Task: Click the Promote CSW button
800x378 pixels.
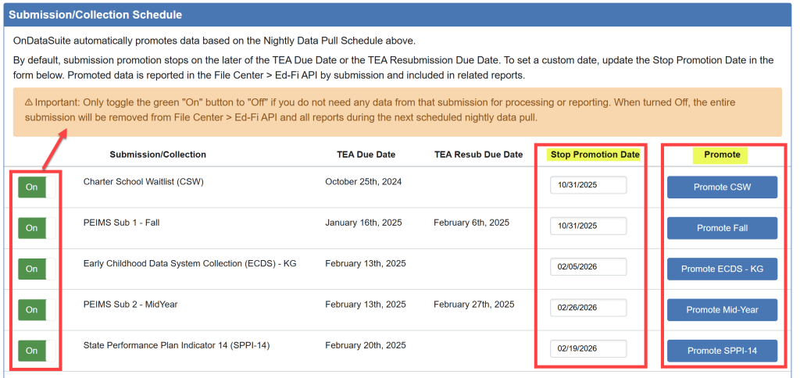Action: pos(722,187)
